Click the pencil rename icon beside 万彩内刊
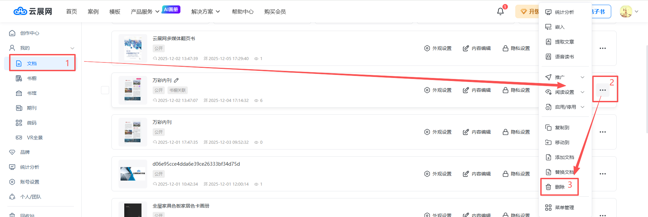648x217 pixels. pyautogui.click(x=176, y=80)
